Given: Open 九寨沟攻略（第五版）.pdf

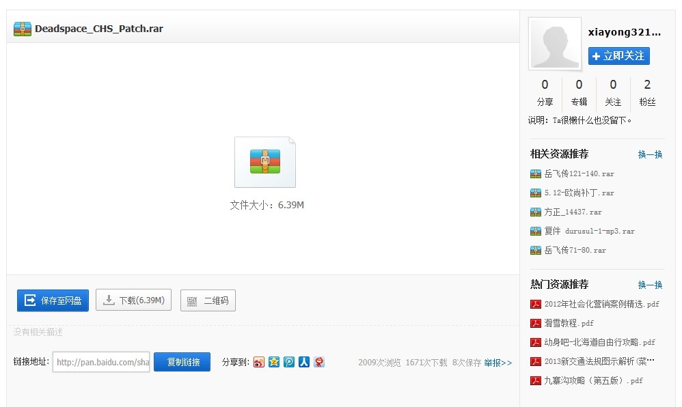Looking at the screenshot, I should (x=593, y=380).
